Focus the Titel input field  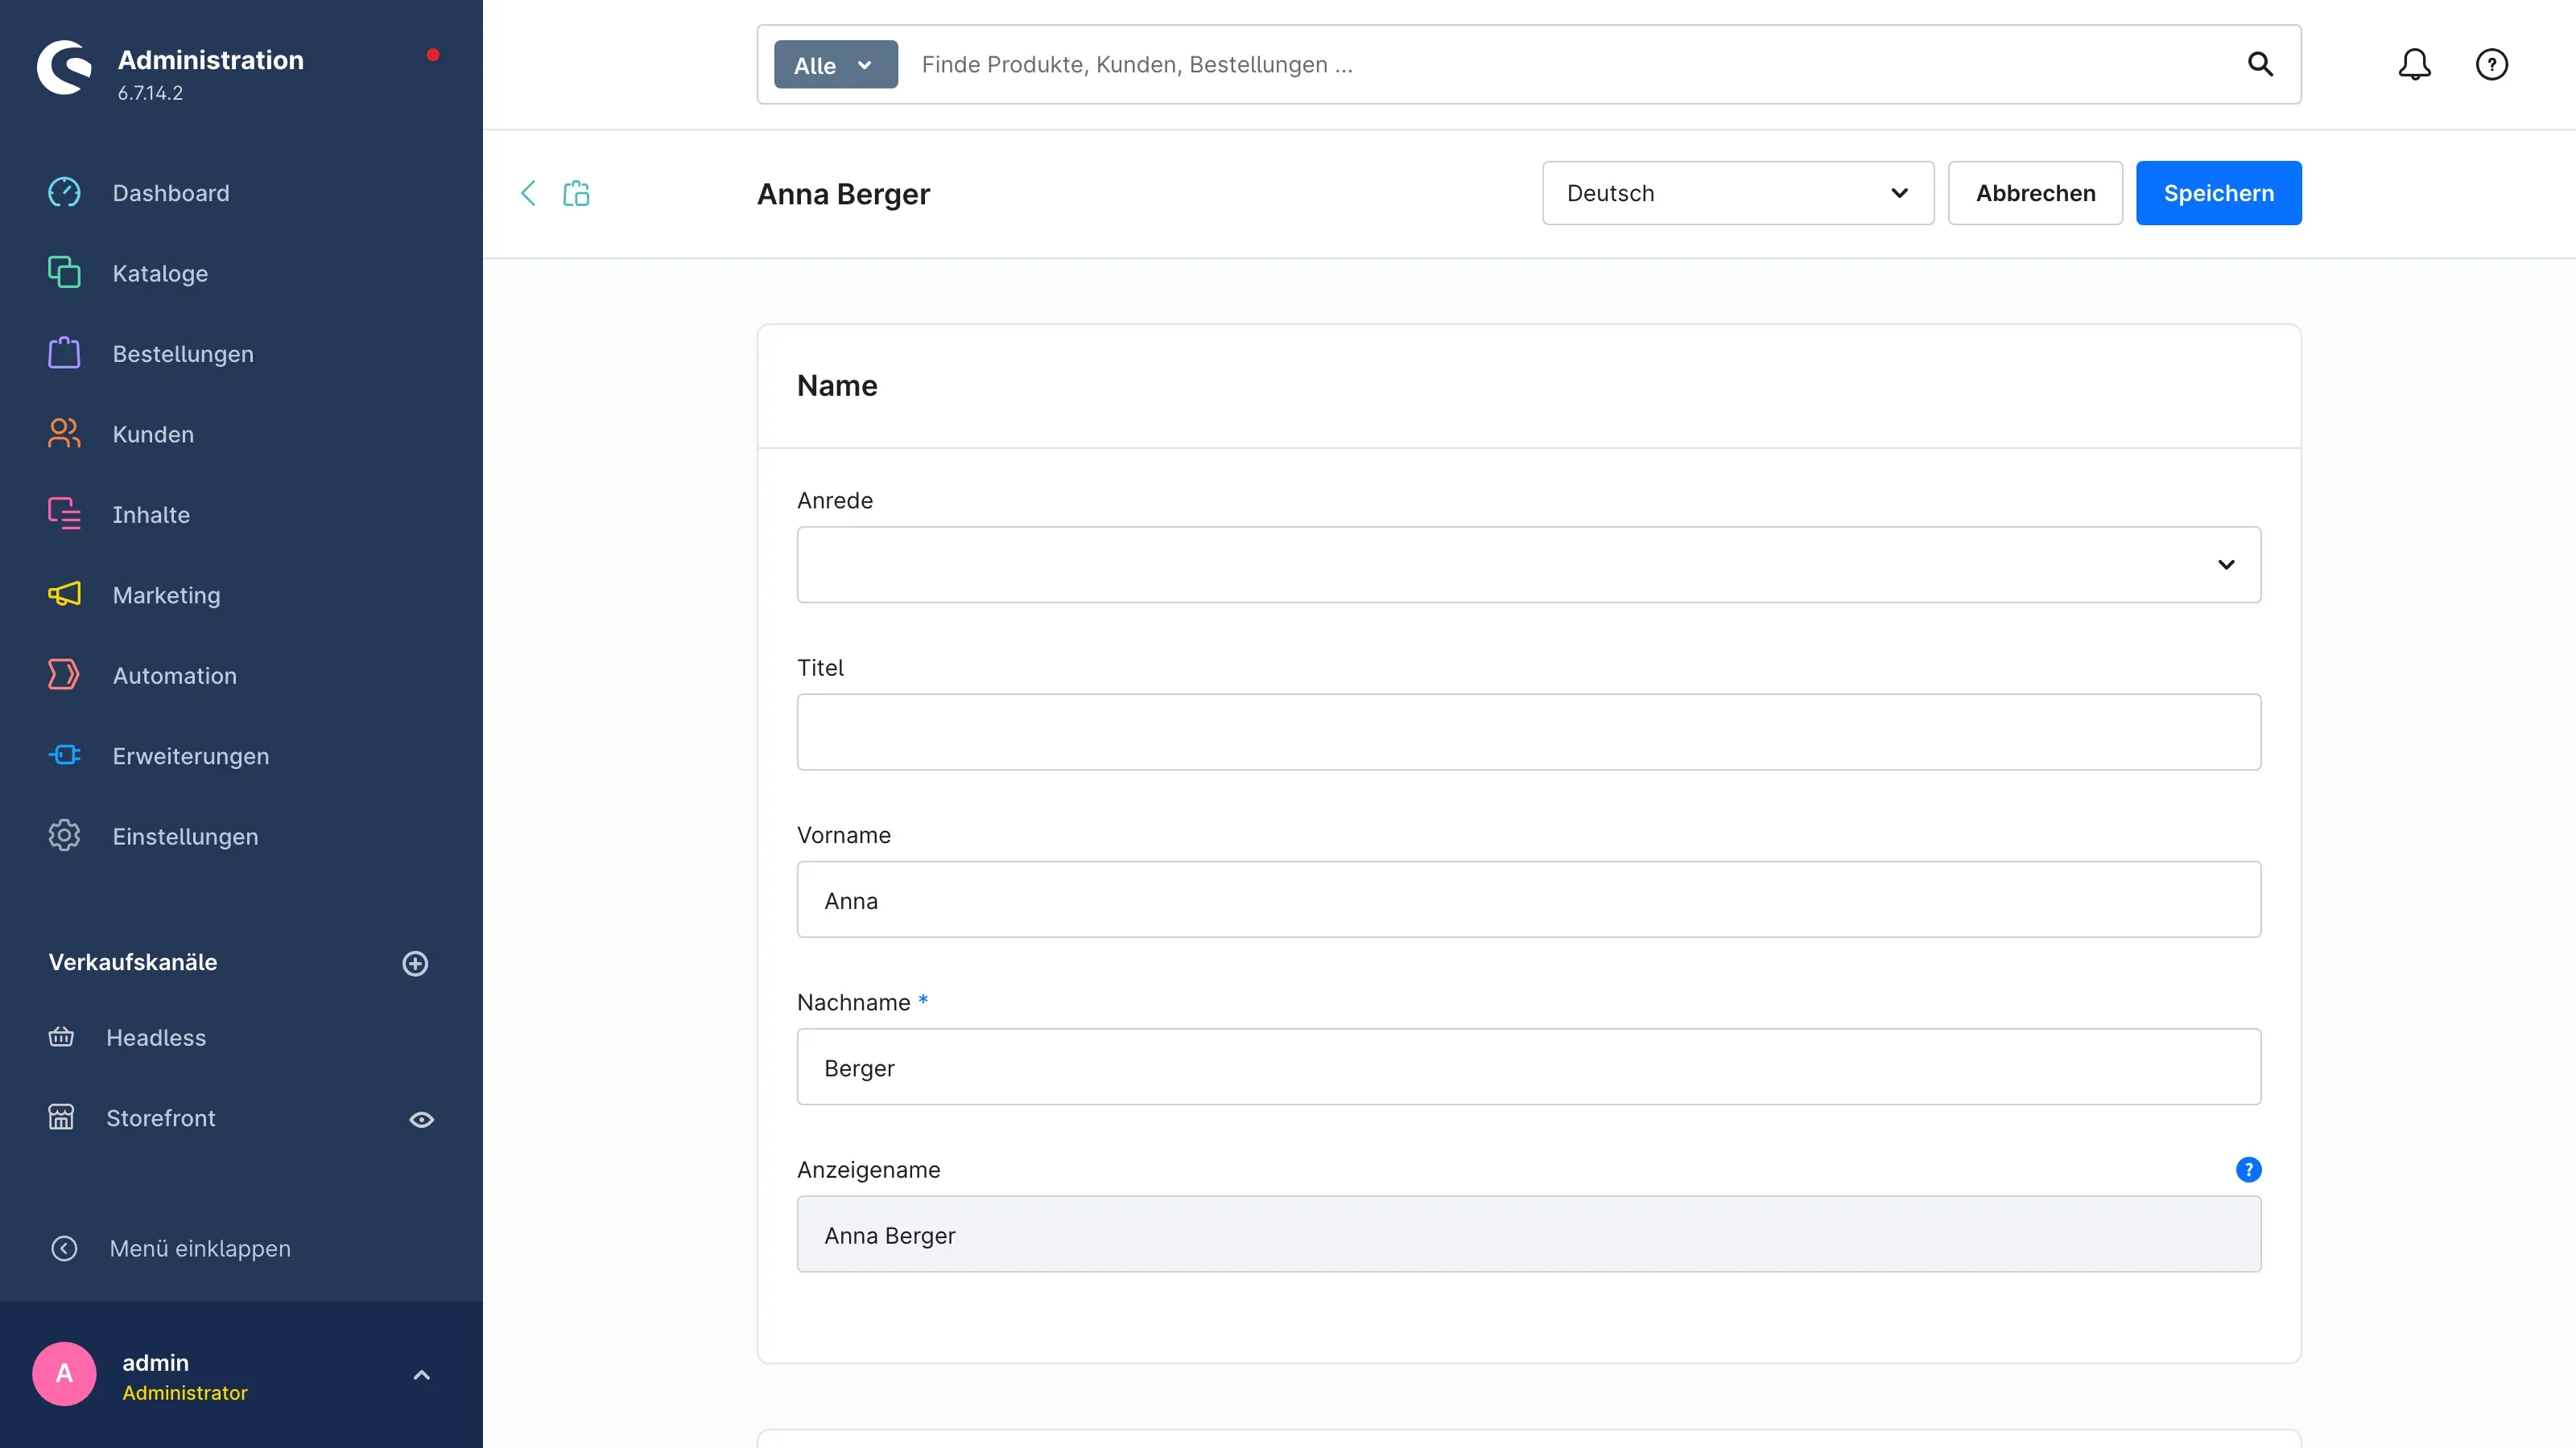(x=1528, y=731)
